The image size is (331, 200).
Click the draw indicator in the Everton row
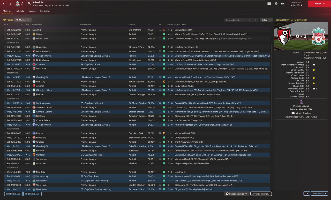tap(164, 133)
